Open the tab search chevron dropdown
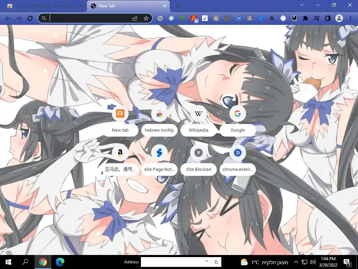 [x=302, y=5]
